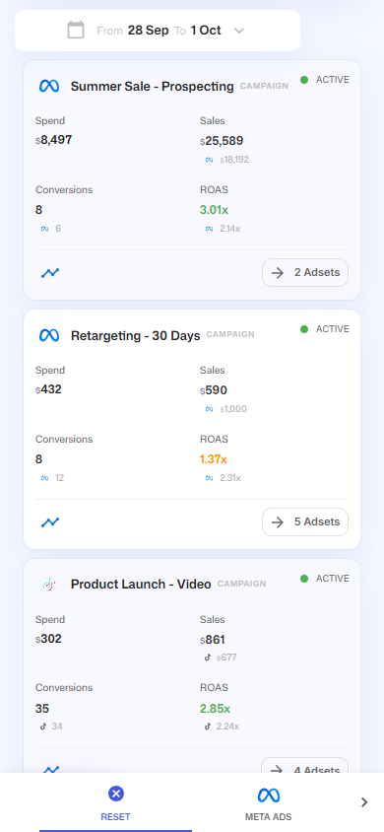Click the ACTIVE label on Product Launch
This screenshot has height=832, width=384.
[x=333, y=579]
